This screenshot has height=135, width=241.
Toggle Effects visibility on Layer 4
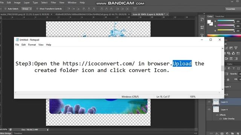tap(217, 115)
